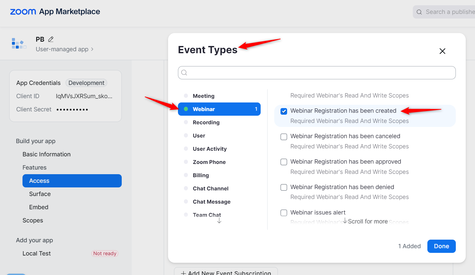The width and height of the screenshot is (475, 275).
Task: Open the Features section in sidebar
Action: click(x=34, y=168)
